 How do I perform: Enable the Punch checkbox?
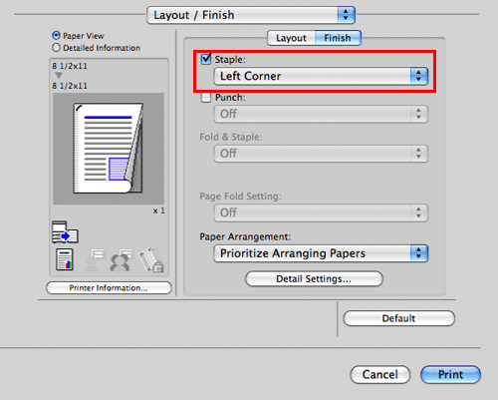206,98
